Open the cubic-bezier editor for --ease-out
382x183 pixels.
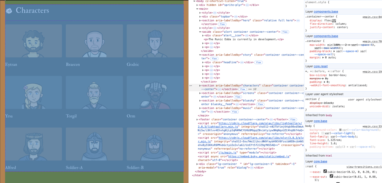point(331,176)
